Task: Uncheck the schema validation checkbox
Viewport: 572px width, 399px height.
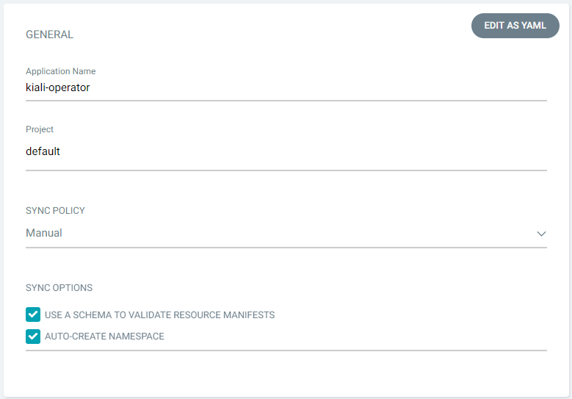Action: click(33, 314)
